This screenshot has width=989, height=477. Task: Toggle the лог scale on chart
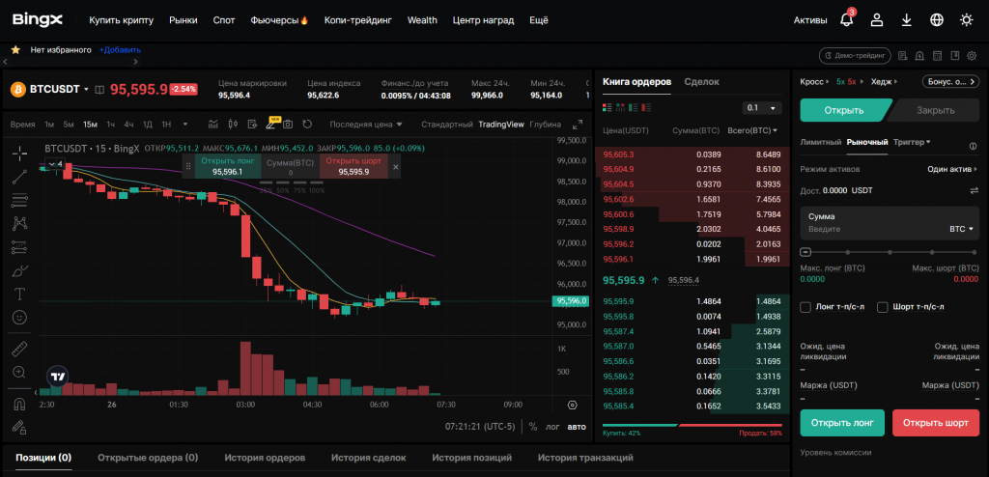tap(551, 426)
